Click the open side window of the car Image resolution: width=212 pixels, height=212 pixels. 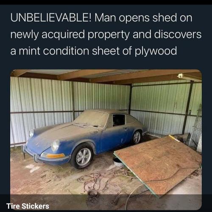[119, 120]
